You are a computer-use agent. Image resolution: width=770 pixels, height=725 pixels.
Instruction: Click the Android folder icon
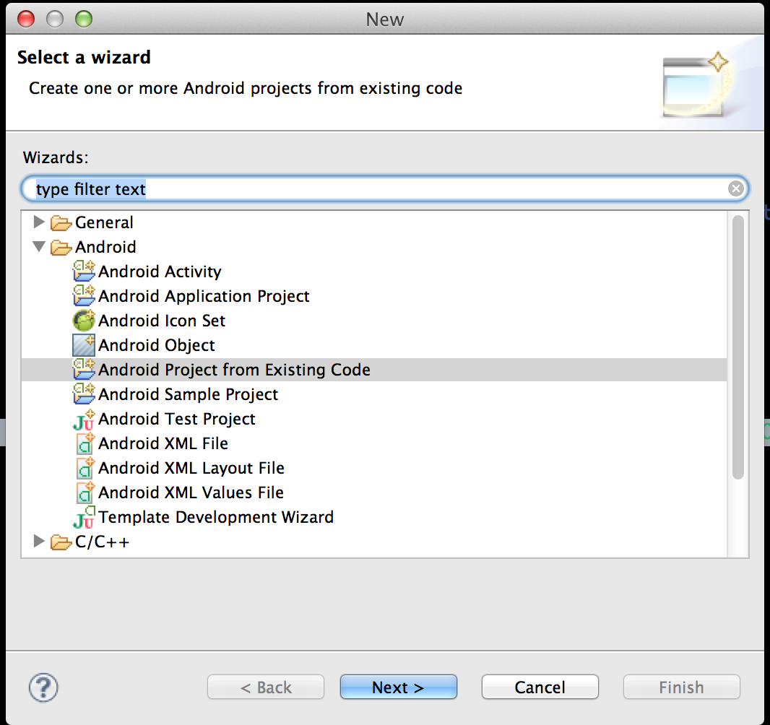click(x=61, y=248)
